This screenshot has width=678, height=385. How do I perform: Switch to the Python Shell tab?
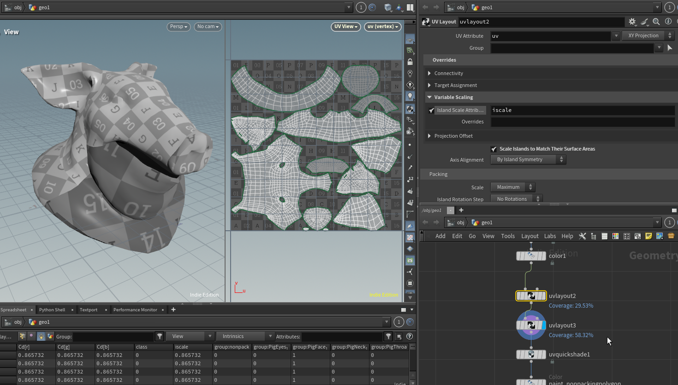(x=52, y=310)
